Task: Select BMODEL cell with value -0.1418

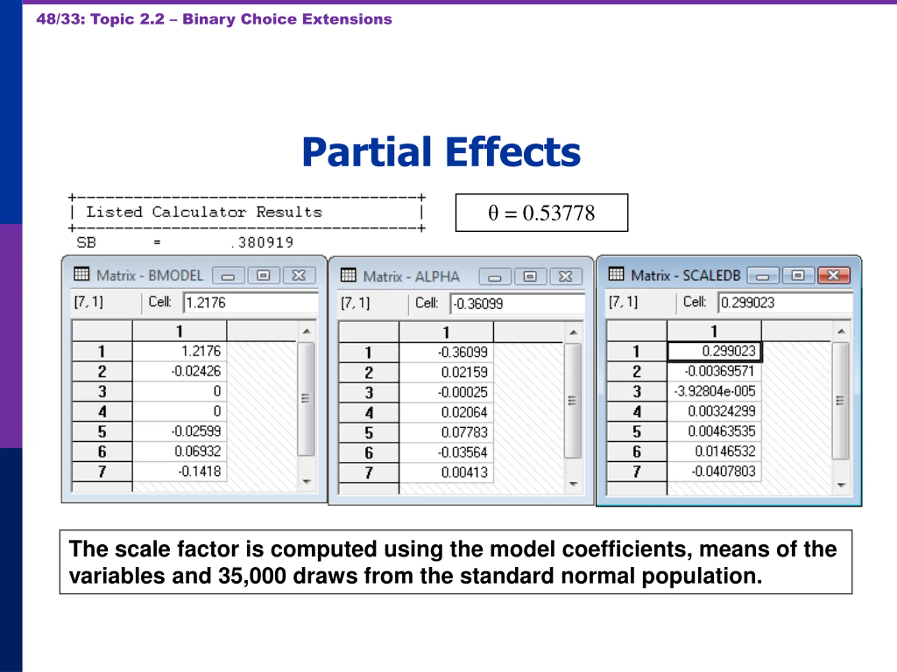Action: (x=179, y=471)
